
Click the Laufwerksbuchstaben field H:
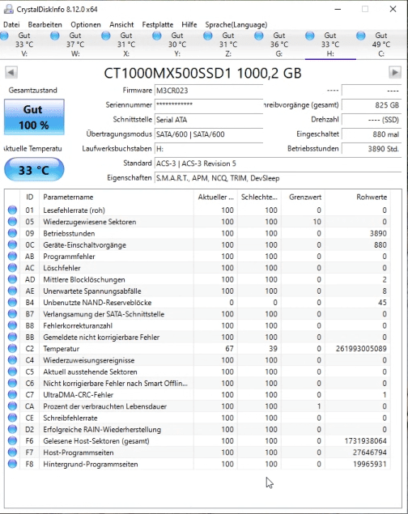click(x=209, y=149)
